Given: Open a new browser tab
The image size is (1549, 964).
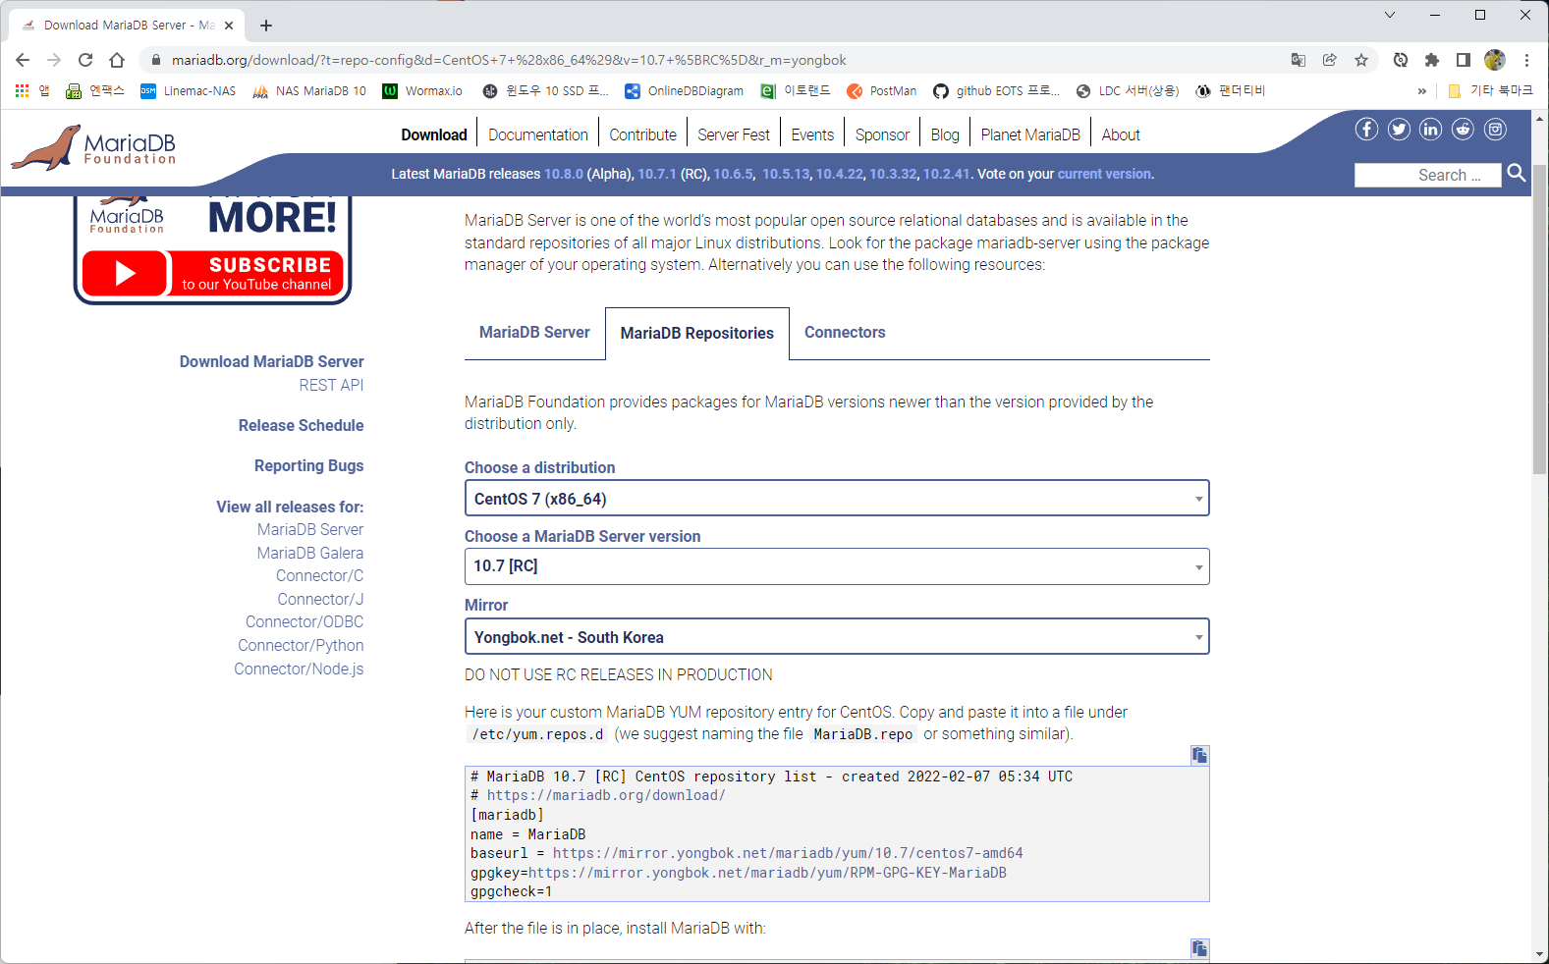Looking at the screenshot, I should (266, 26).
